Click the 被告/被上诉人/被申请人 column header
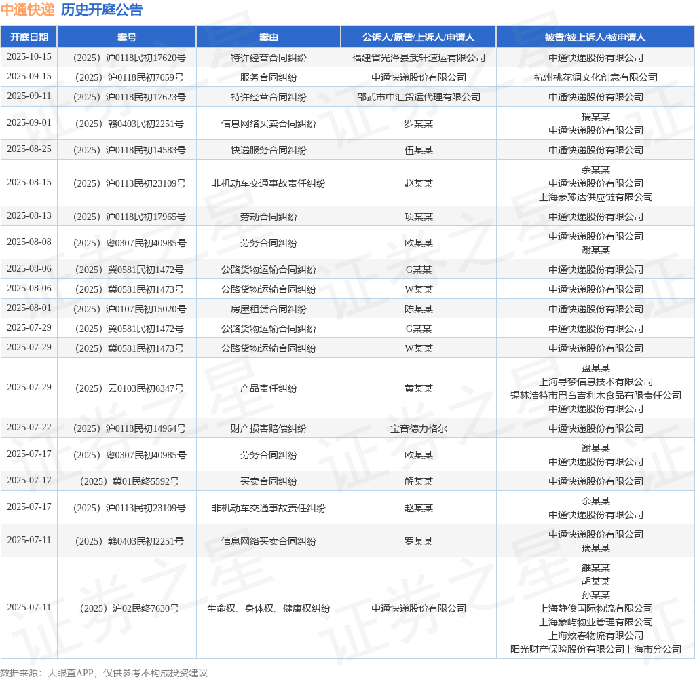Viewport: 695px width, 679px height. click(595, 37)
